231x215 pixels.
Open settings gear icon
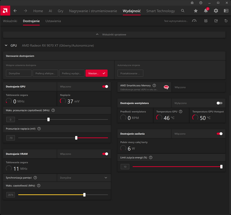pos(216,11)
